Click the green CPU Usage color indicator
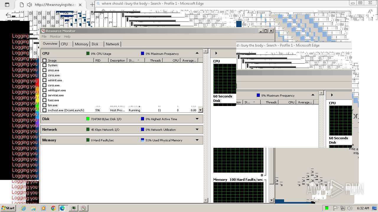 88,54
